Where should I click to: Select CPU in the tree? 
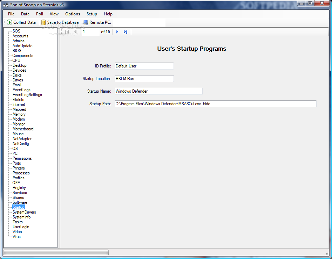(x=16, y=60)
